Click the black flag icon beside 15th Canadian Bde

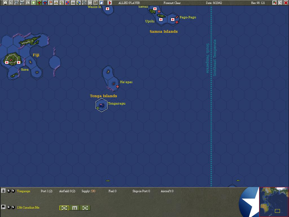pyautogui.click(x=3, y=207)
